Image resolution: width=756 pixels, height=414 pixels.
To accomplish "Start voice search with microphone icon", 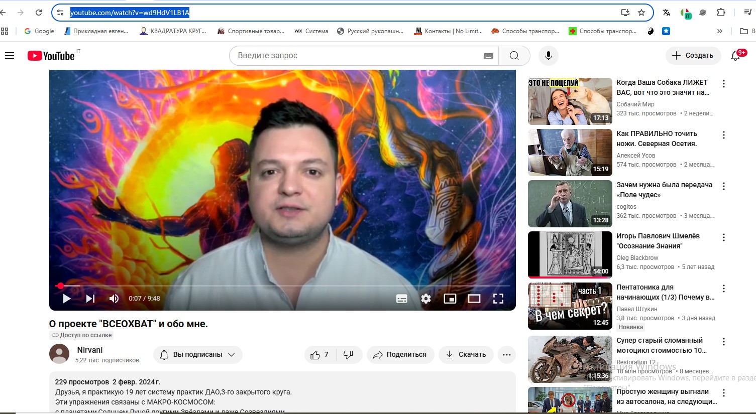I will [x=549, y=56].
